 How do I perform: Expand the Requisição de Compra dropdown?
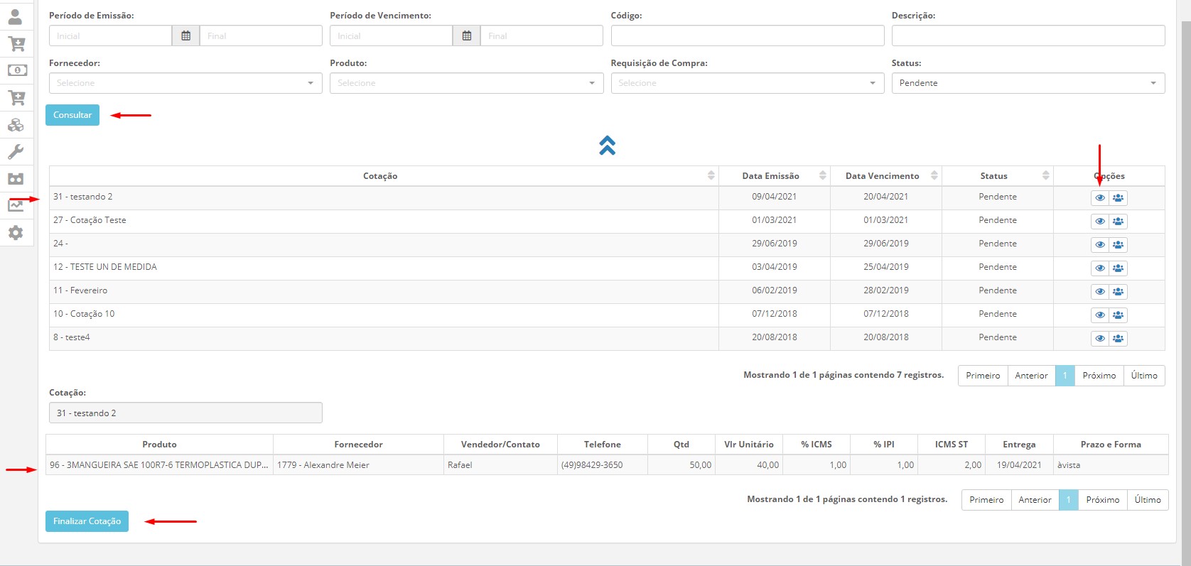click(748, 83)
